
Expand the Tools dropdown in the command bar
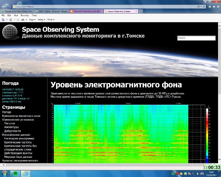click(x=50, y=20)
